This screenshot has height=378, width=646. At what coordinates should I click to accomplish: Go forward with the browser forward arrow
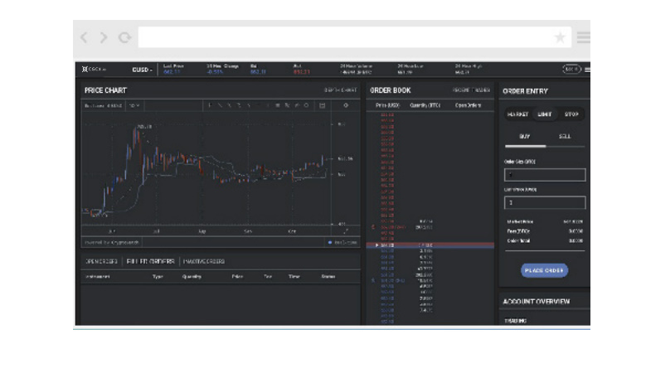[104, 37]
